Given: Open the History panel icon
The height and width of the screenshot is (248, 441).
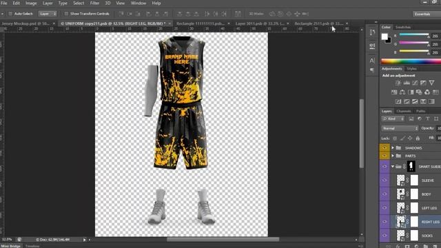Looking at the screenshot, I should (372, 32).
